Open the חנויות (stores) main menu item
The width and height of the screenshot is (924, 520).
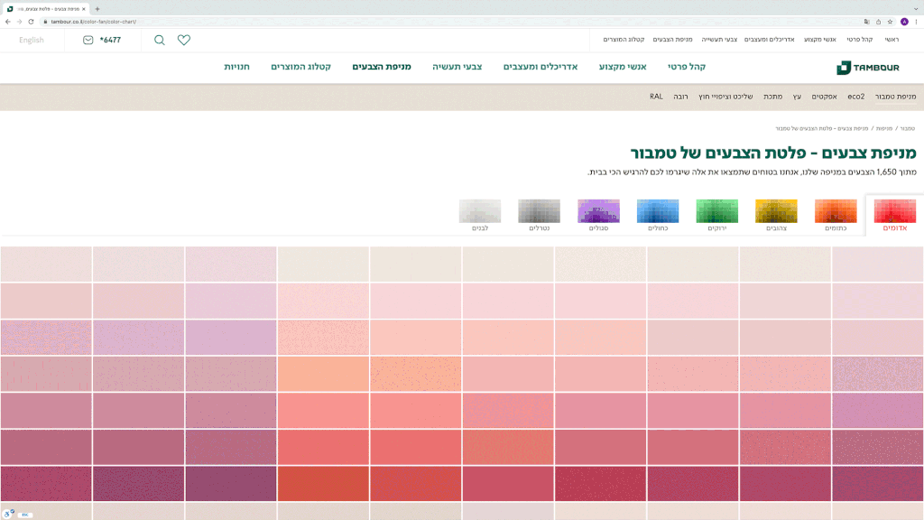pos(236,67)
